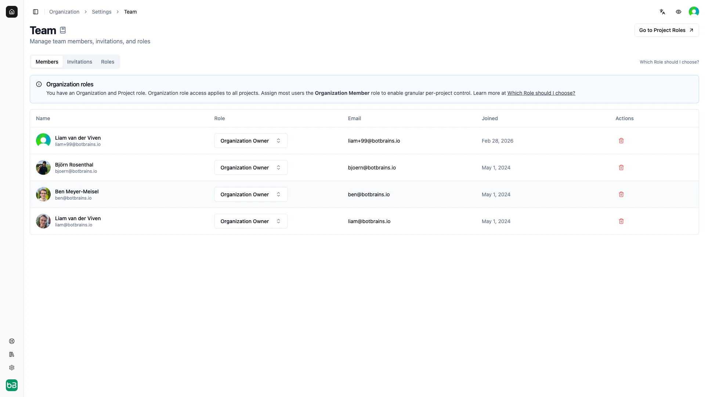The width and height of the screenshot is (705, 397).
Task: Open role dropdown for Liam van der Viven
Action: point(251,140)
